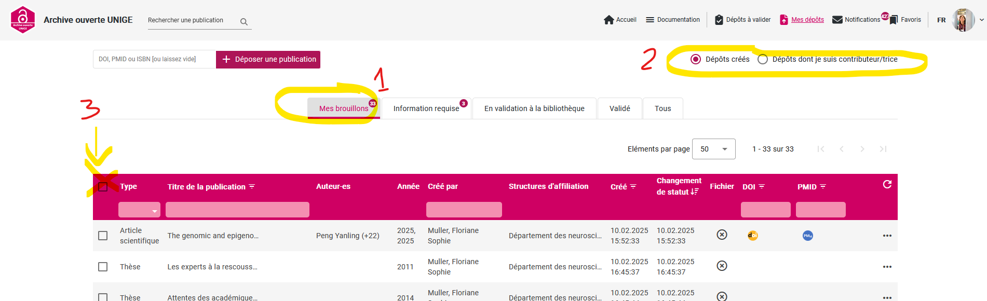Switch to 'Validé' tab
987x301 pixels.
(x=619, y=108)
